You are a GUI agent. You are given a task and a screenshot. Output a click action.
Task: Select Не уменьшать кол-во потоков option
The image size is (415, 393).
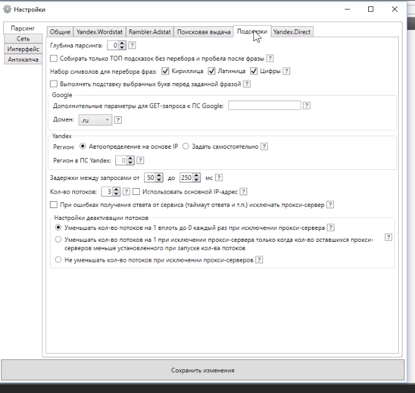(x=58, y=260)
